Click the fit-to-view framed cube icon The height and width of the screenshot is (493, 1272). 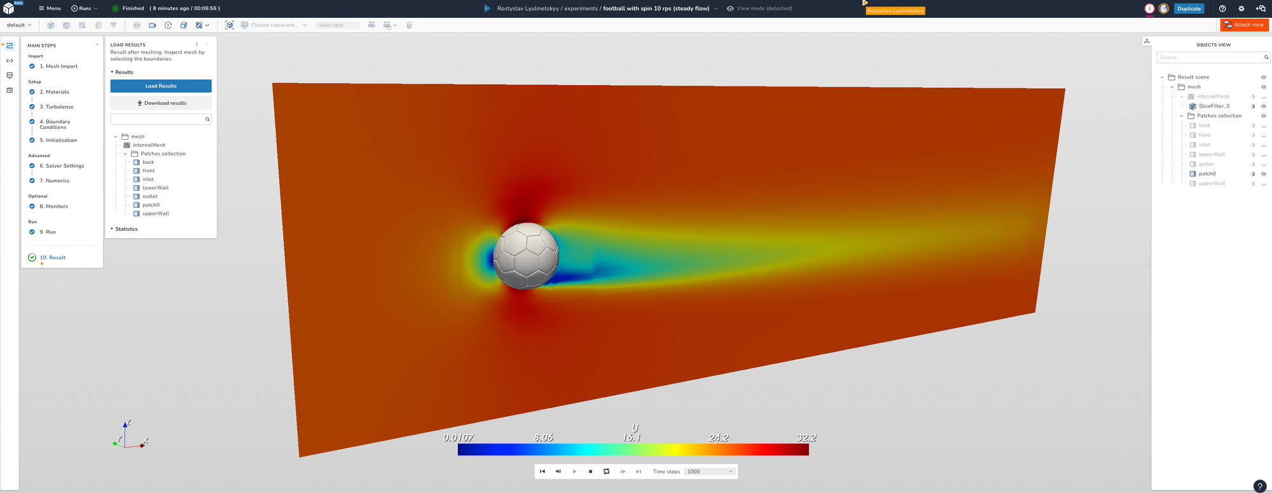tap(230, 25)
